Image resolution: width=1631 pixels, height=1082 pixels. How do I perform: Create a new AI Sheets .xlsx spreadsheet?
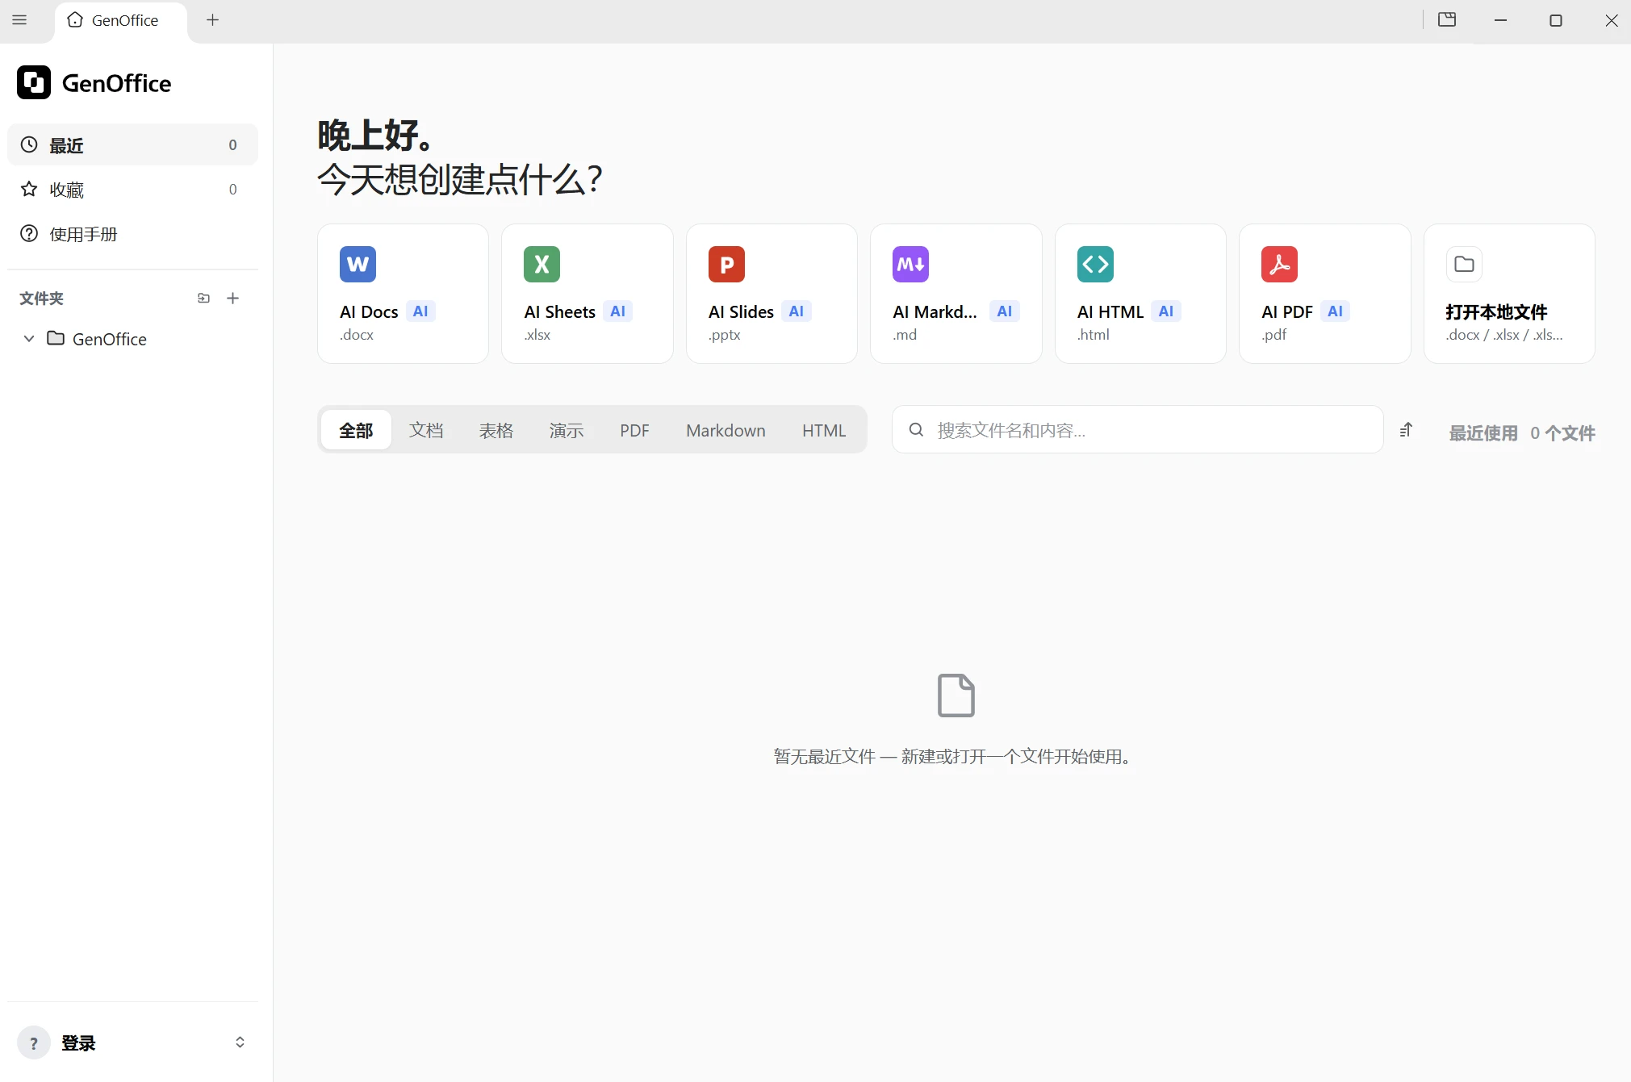tap(588, 294)
